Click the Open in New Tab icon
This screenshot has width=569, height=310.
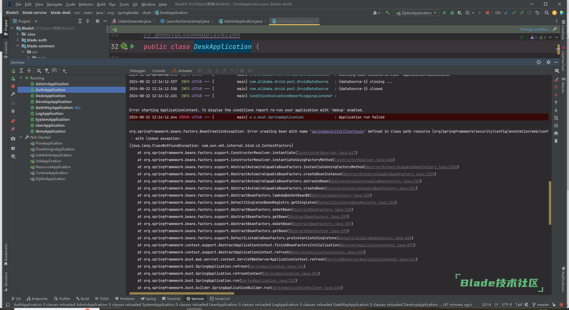pos(54,71)
